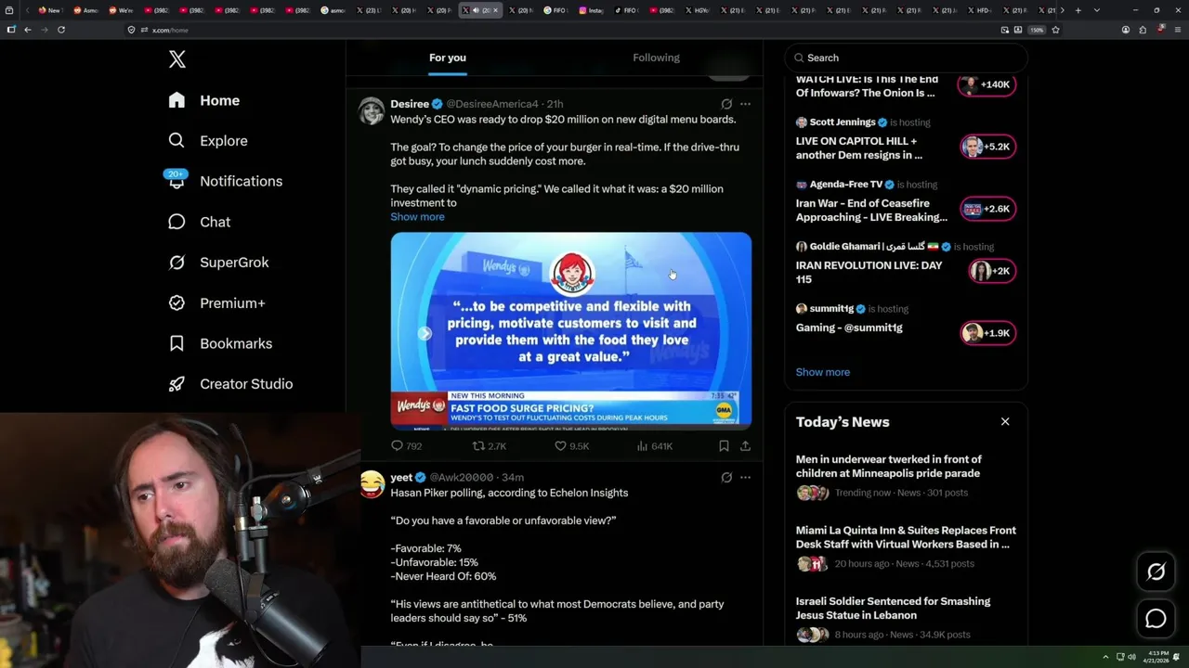Image resolution: width=1189 pixels, height=668 pixels.
Task: Open the browser hamburger menu
Action: pos(1177,30)
